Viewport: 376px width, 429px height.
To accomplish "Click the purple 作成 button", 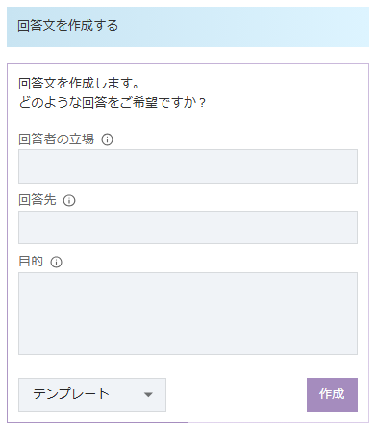I will click(332, 394).
